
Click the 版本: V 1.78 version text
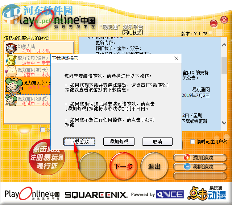(x=194, y=34)
